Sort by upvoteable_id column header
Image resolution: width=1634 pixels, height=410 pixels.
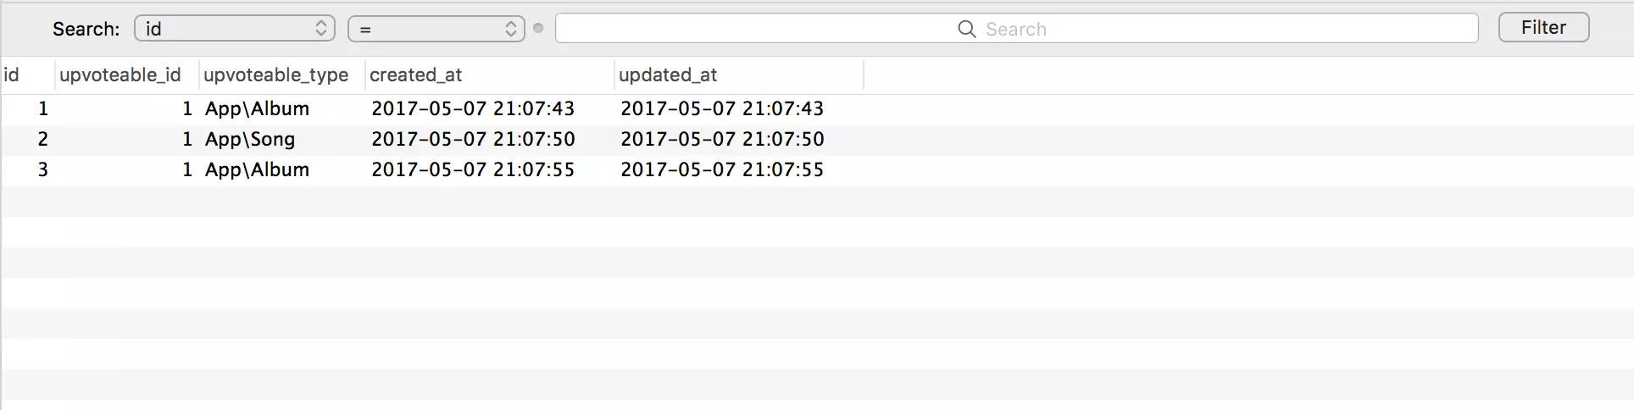126,75
